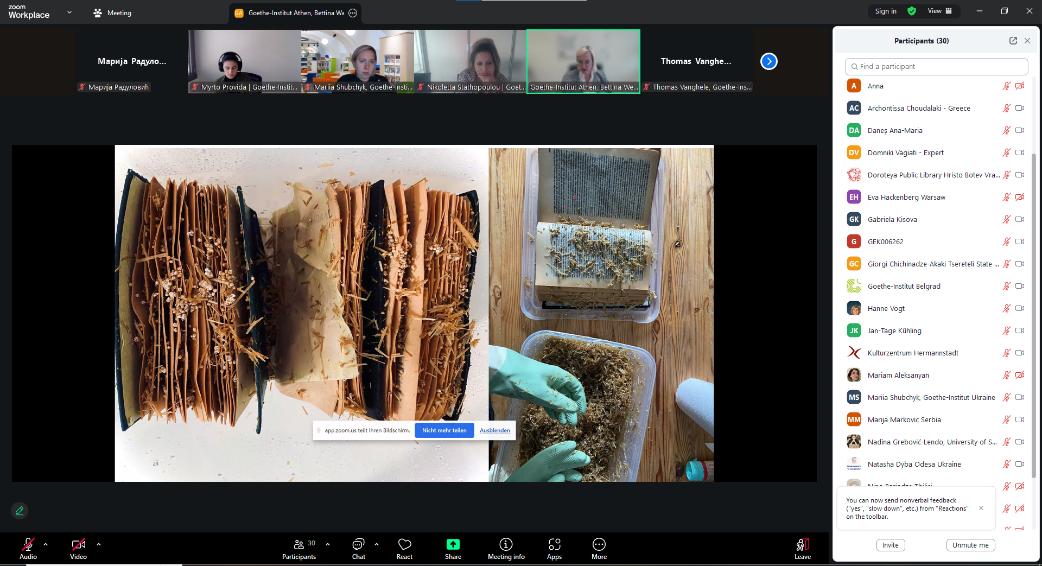Open Meeting info

[x=506, y=548]
